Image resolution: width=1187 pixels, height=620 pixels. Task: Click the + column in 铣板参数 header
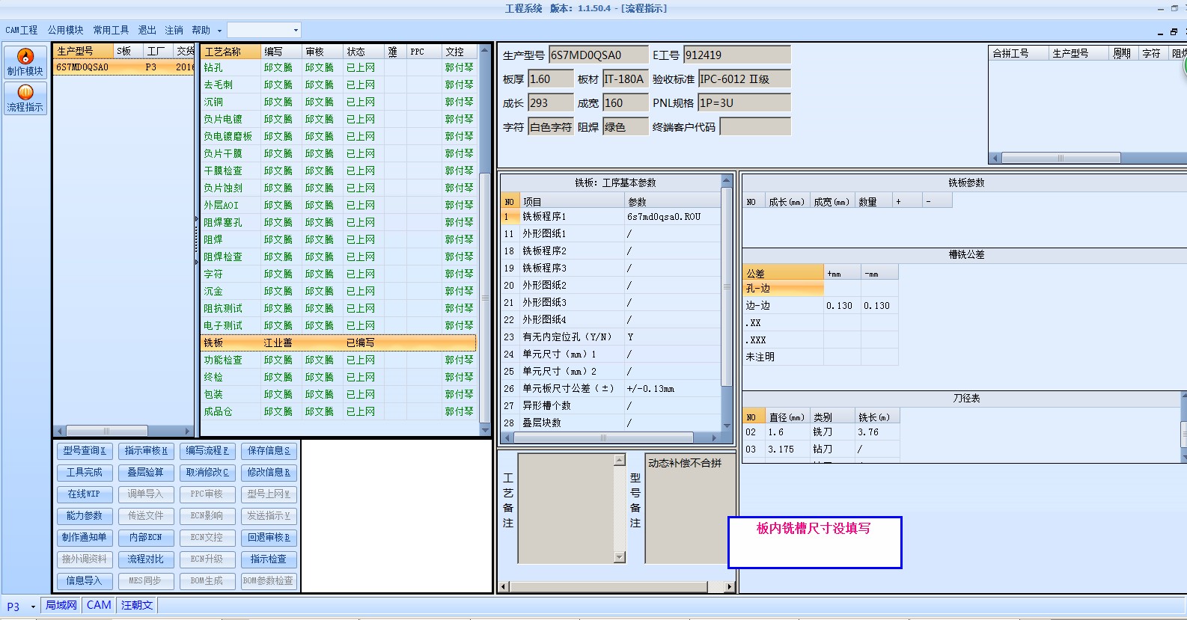click(907, 202)
